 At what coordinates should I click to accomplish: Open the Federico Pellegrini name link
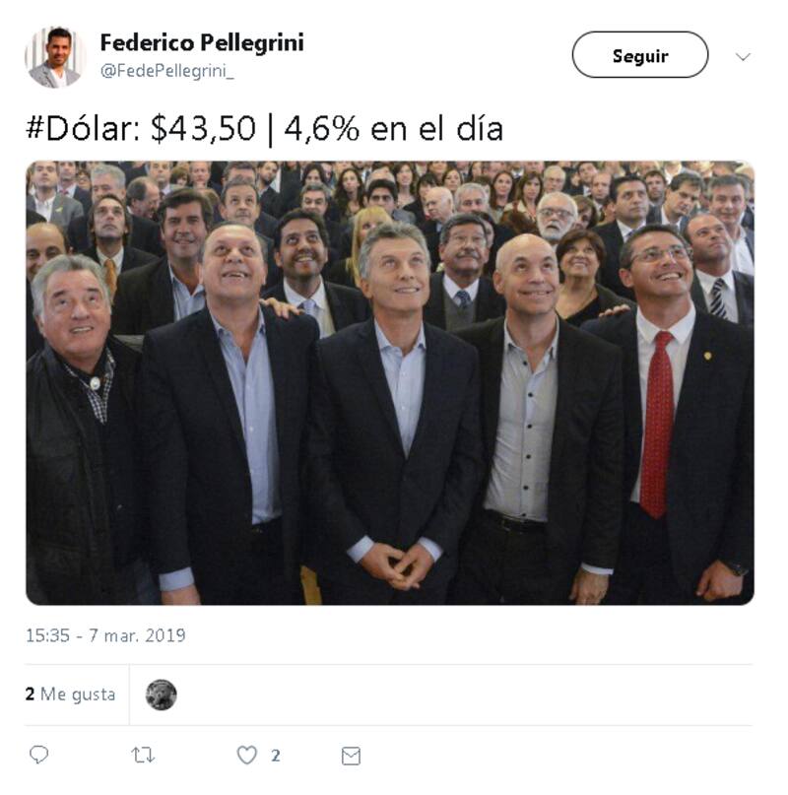pos(202,42)
